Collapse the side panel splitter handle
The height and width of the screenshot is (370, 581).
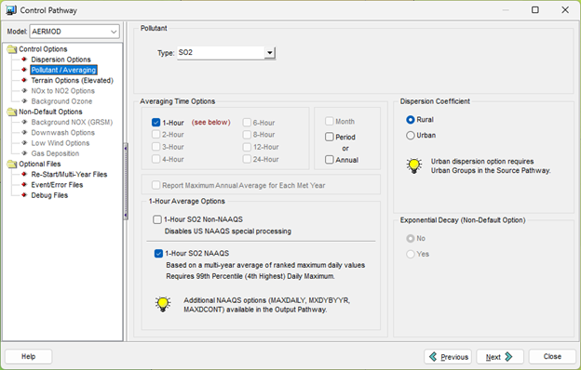point(126,181)
